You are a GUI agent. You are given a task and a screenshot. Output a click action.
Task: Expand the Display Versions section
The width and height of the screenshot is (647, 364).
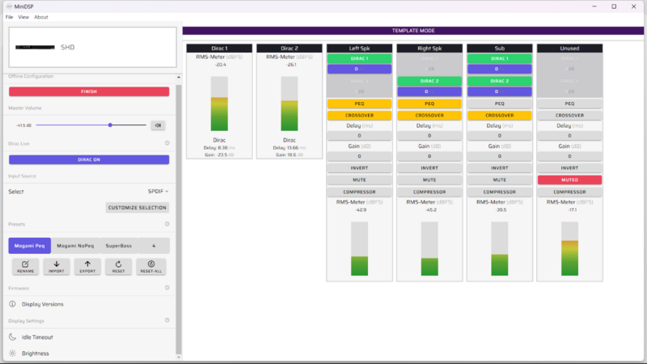tap(42, 304)
